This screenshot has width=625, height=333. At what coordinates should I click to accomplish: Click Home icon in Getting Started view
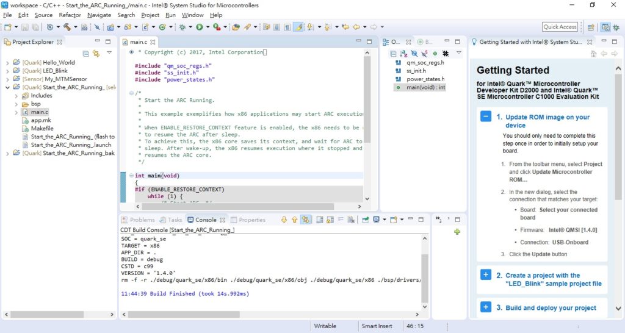[x=593, y=54]
